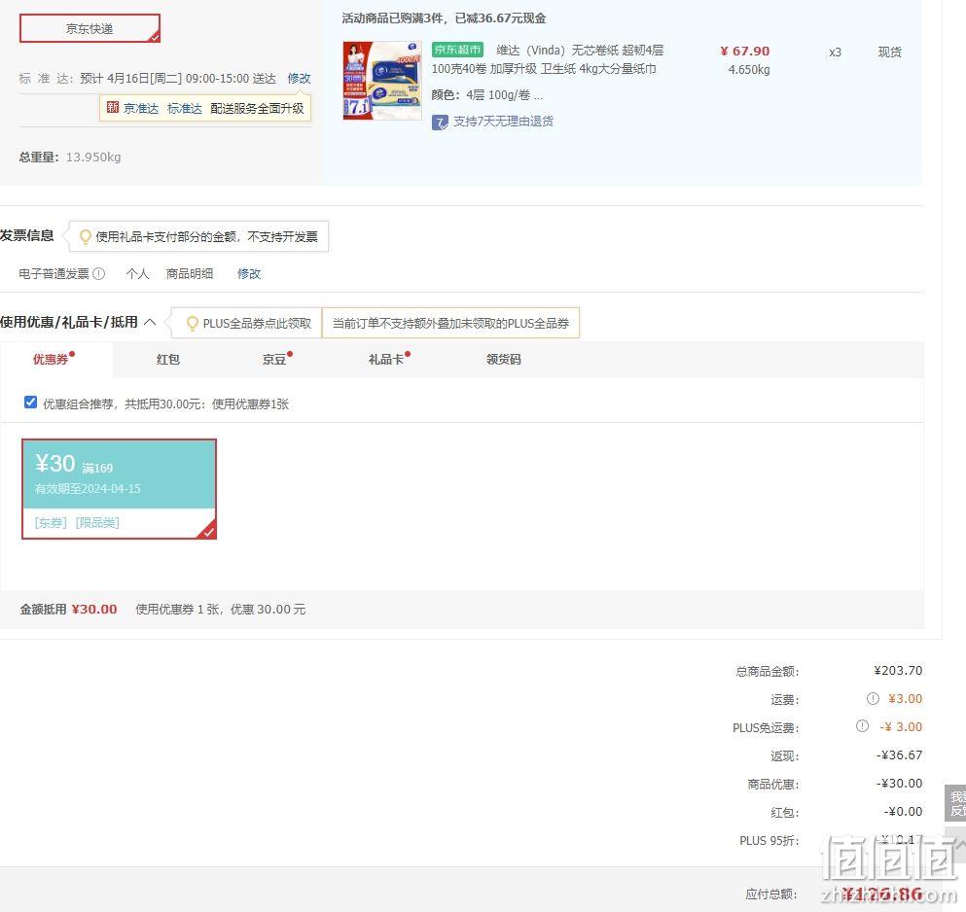Click the 13.950kg total weight value
Viewport: 966px width, 912px height.
click(93, 158)
